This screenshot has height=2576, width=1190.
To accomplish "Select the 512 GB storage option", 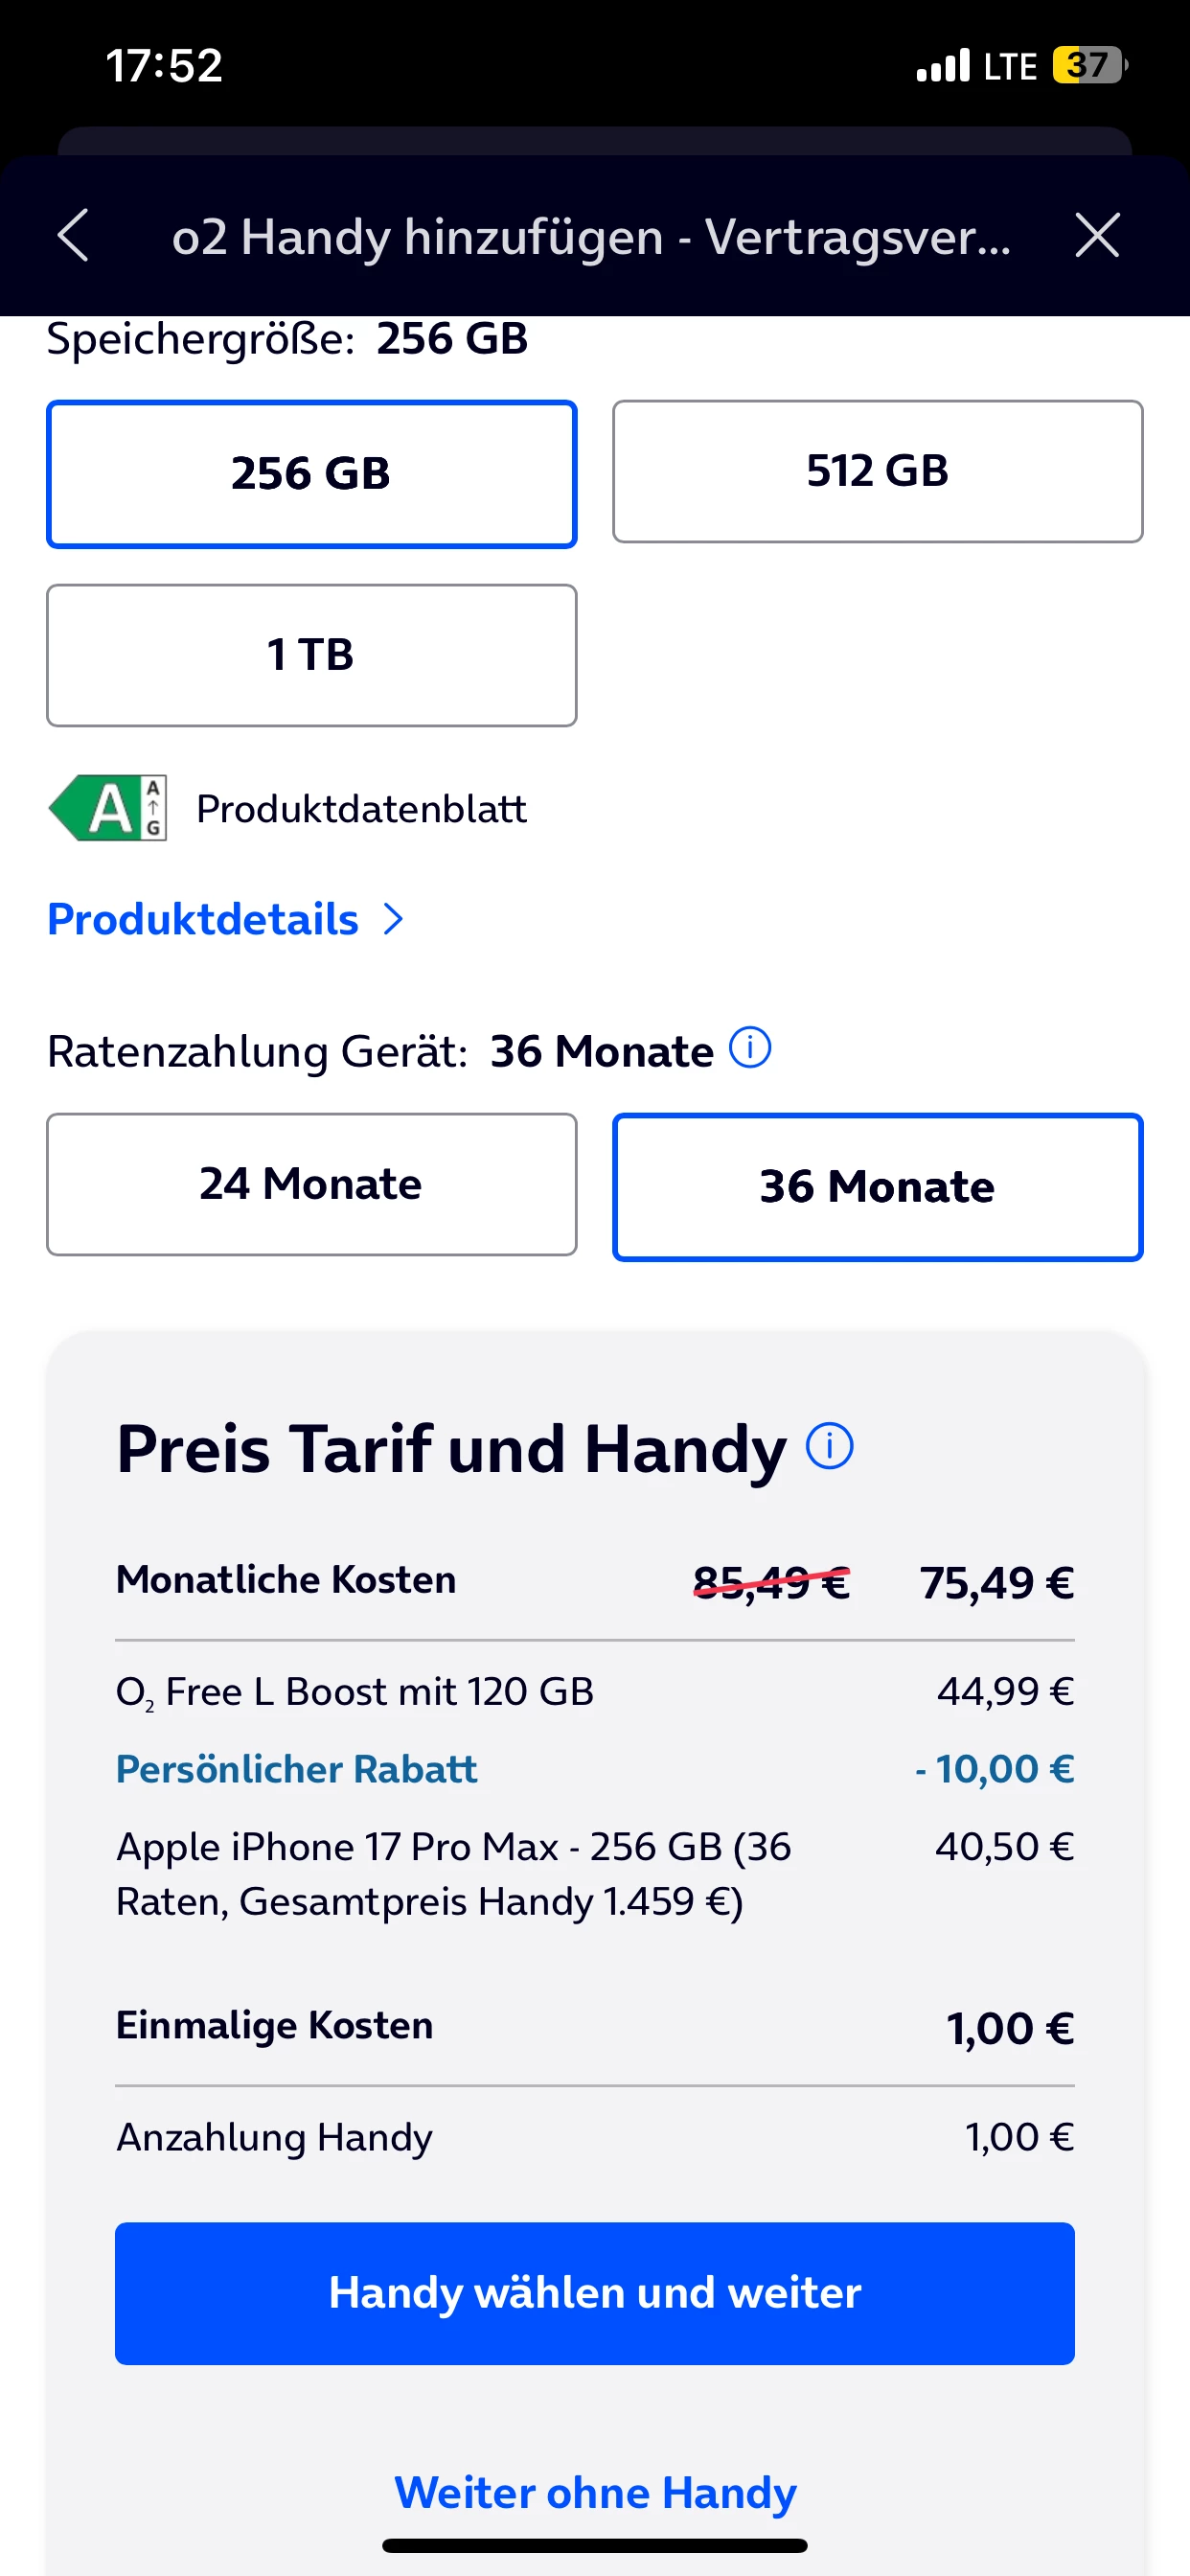I will tap(878, 471).
